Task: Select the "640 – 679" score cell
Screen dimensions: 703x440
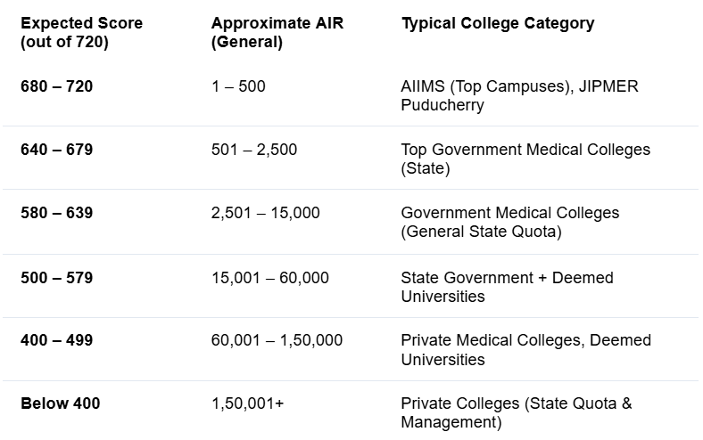Action: click(x=57, y=150)
